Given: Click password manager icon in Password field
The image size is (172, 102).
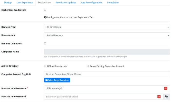Looking at the screenshot, I should (x=159, y=97).
